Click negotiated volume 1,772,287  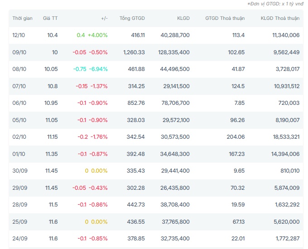(288, 239)
